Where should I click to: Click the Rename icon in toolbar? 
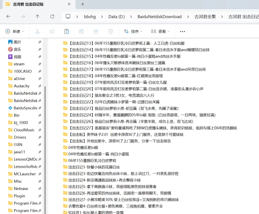81,31
